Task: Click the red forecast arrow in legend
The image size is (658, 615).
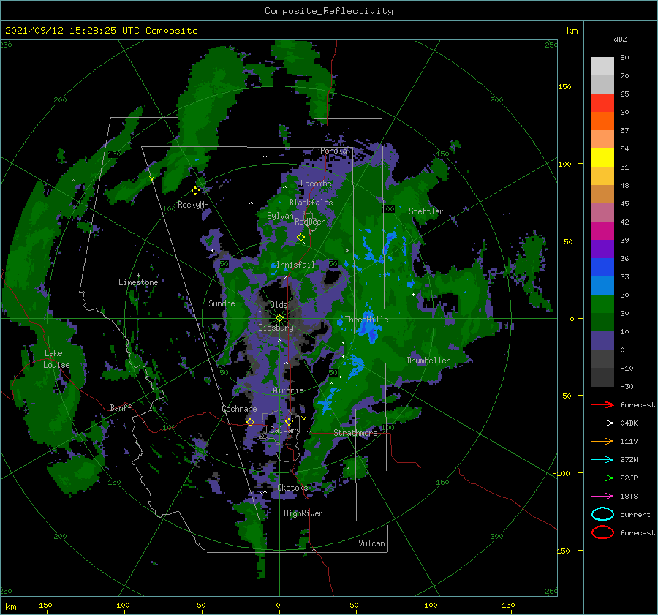Action: coord(602,404)
